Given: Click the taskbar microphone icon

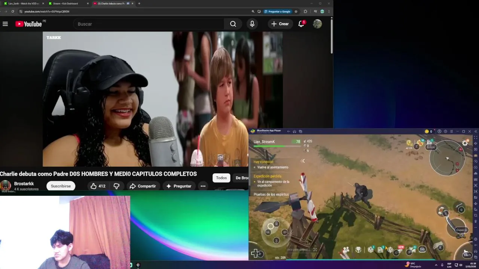Looking at the screenshot, I should click(x=442, y=265).
